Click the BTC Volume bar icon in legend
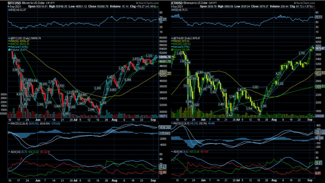325x183 pixels. [9, 50]
